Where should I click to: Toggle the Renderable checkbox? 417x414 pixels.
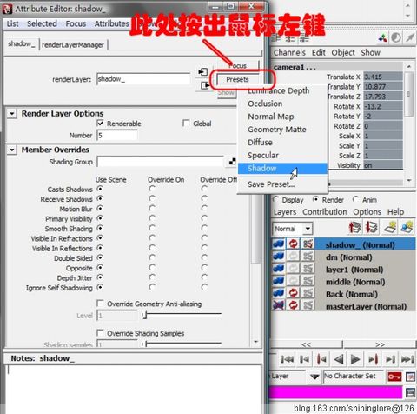[x=100, y=124]
